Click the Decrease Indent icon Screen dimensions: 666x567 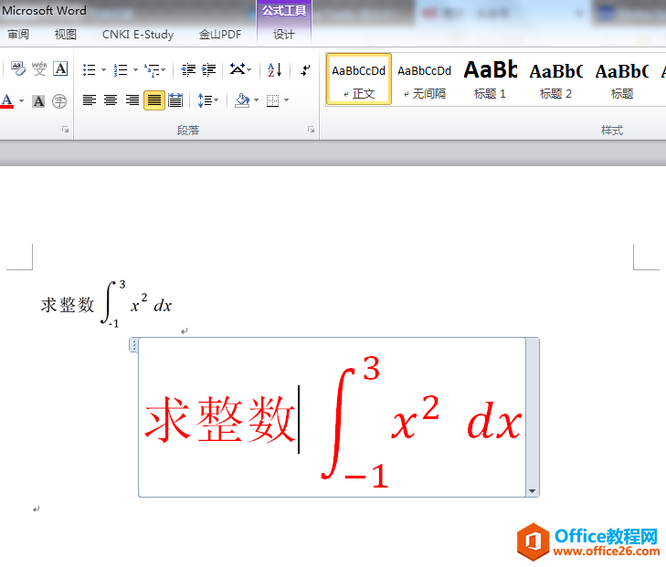click(188, 69)
